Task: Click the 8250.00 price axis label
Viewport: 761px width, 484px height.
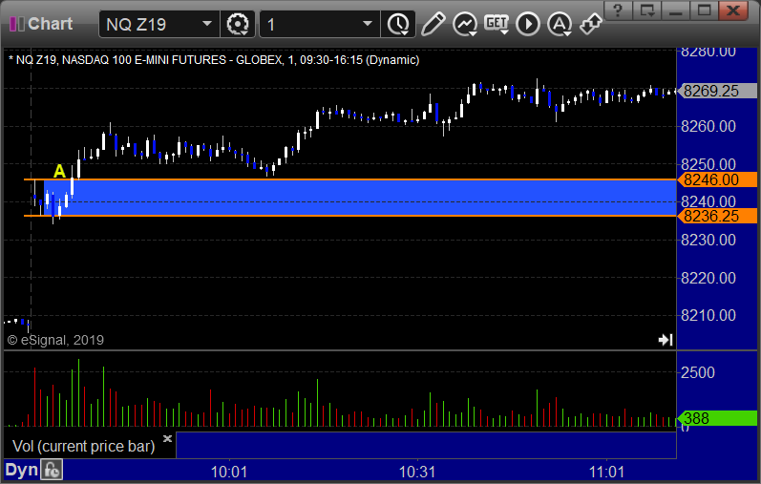Action: pos(708,164)
